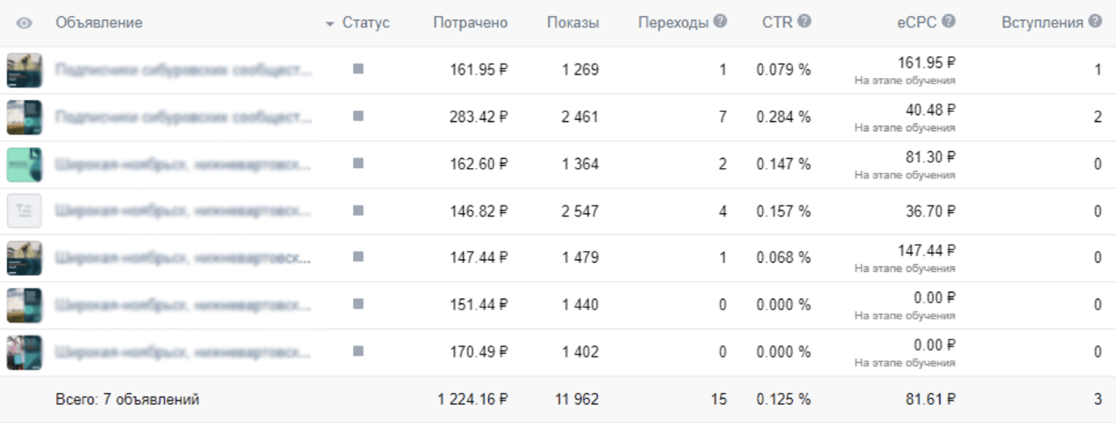Click the green thumbnail of the 162.60 ₽ ad

tap(24, 165)
